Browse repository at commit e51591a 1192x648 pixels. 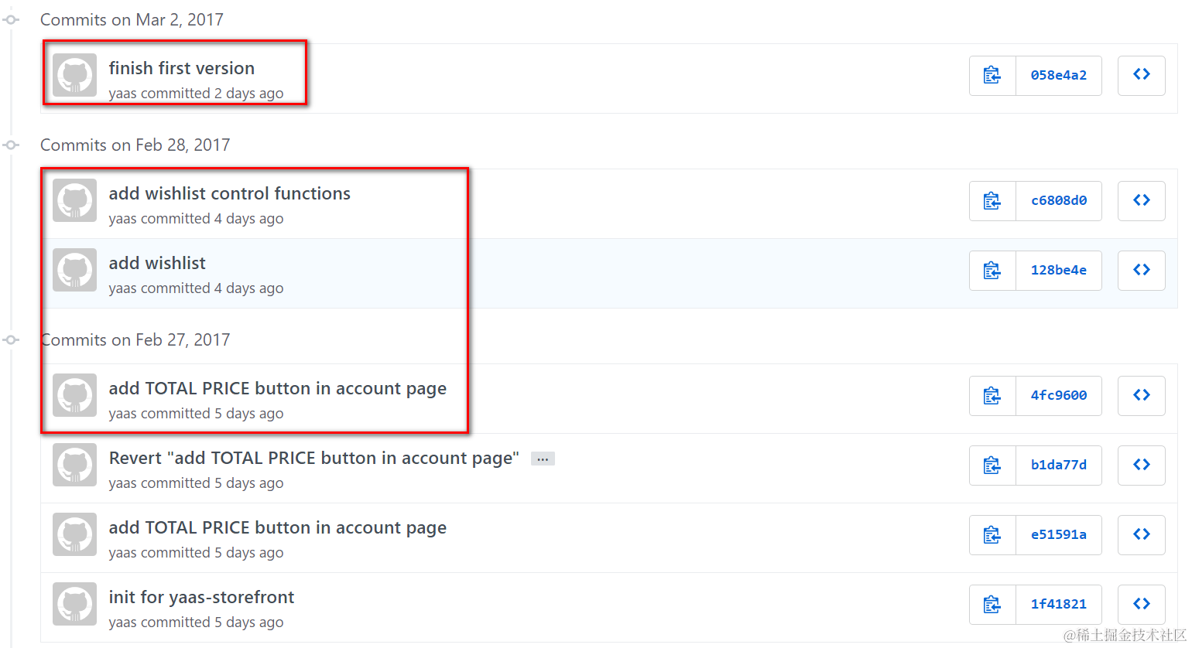click(x=1142, y=534)
